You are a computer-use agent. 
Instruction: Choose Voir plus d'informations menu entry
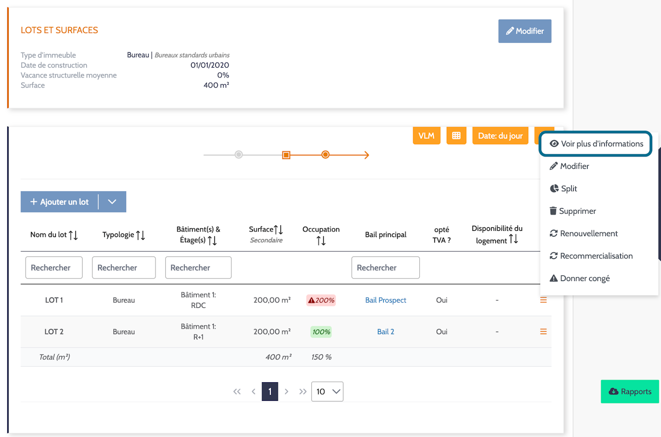point(596,144)
